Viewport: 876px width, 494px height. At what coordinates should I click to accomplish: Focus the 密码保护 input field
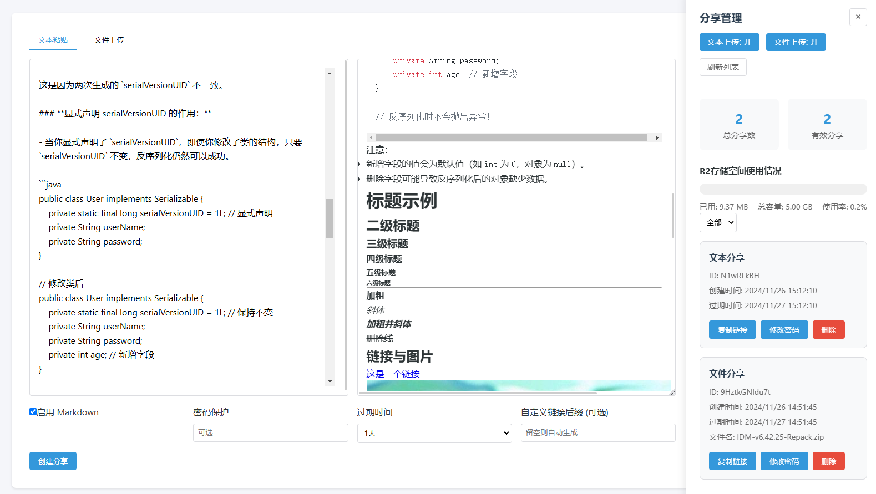pyautogui.click(x=271, y=432)
